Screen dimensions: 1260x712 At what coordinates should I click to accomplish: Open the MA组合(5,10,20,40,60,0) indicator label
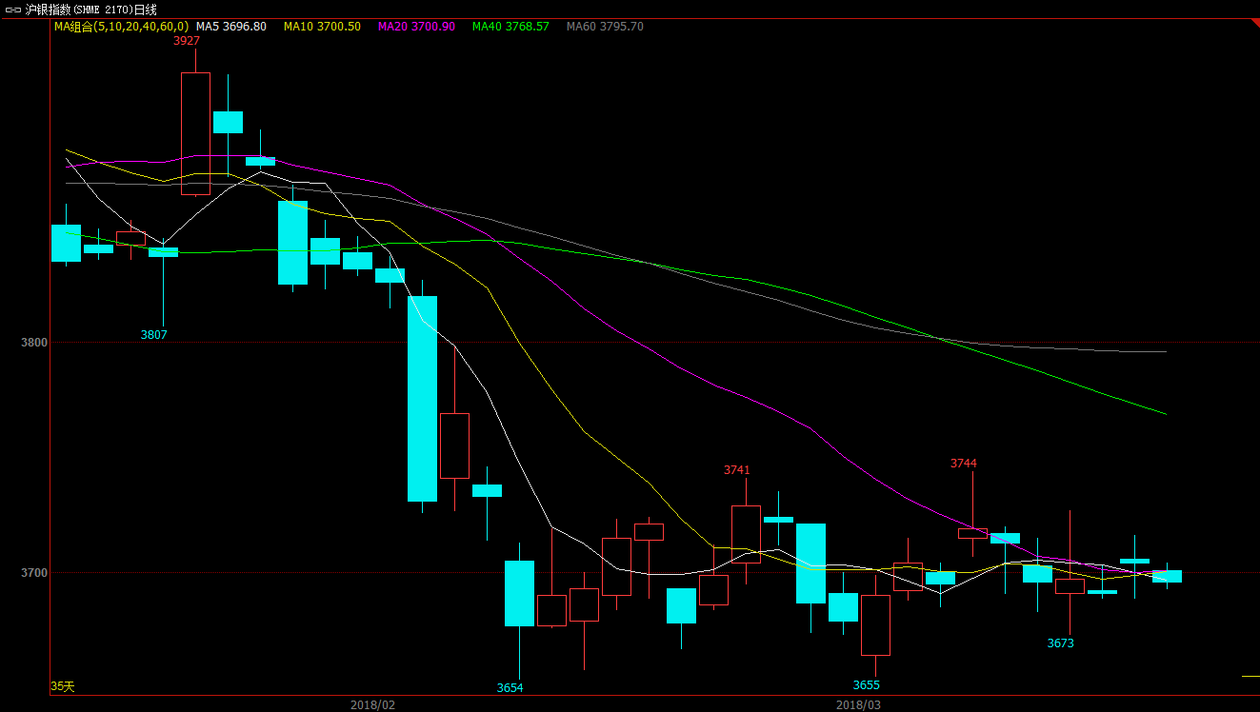(x=121, y=27)
